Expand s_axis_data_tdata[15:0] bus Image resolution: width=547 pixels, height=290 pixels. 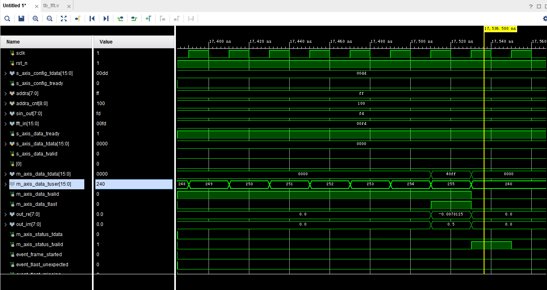(5, 144)
